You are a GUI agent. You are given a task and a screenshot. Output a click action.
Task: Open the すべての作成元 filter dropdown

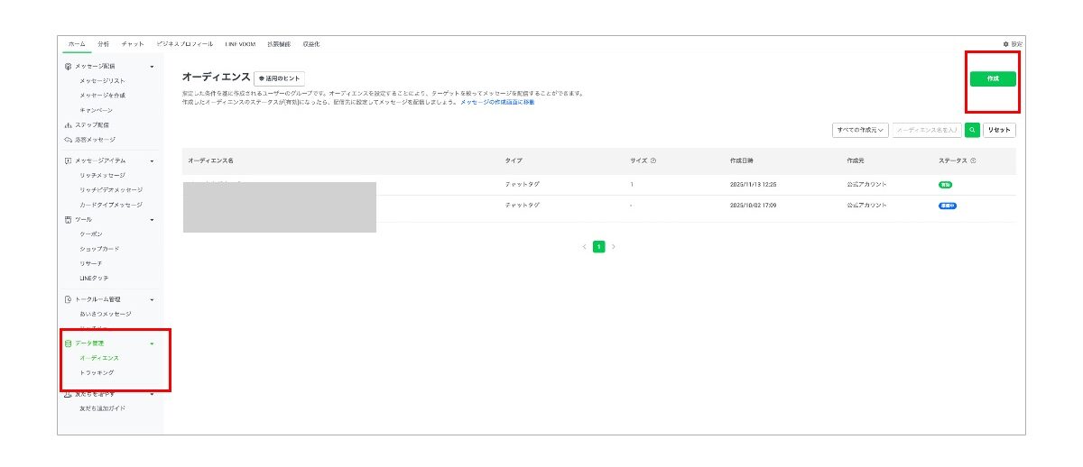(x=860, y=131)
